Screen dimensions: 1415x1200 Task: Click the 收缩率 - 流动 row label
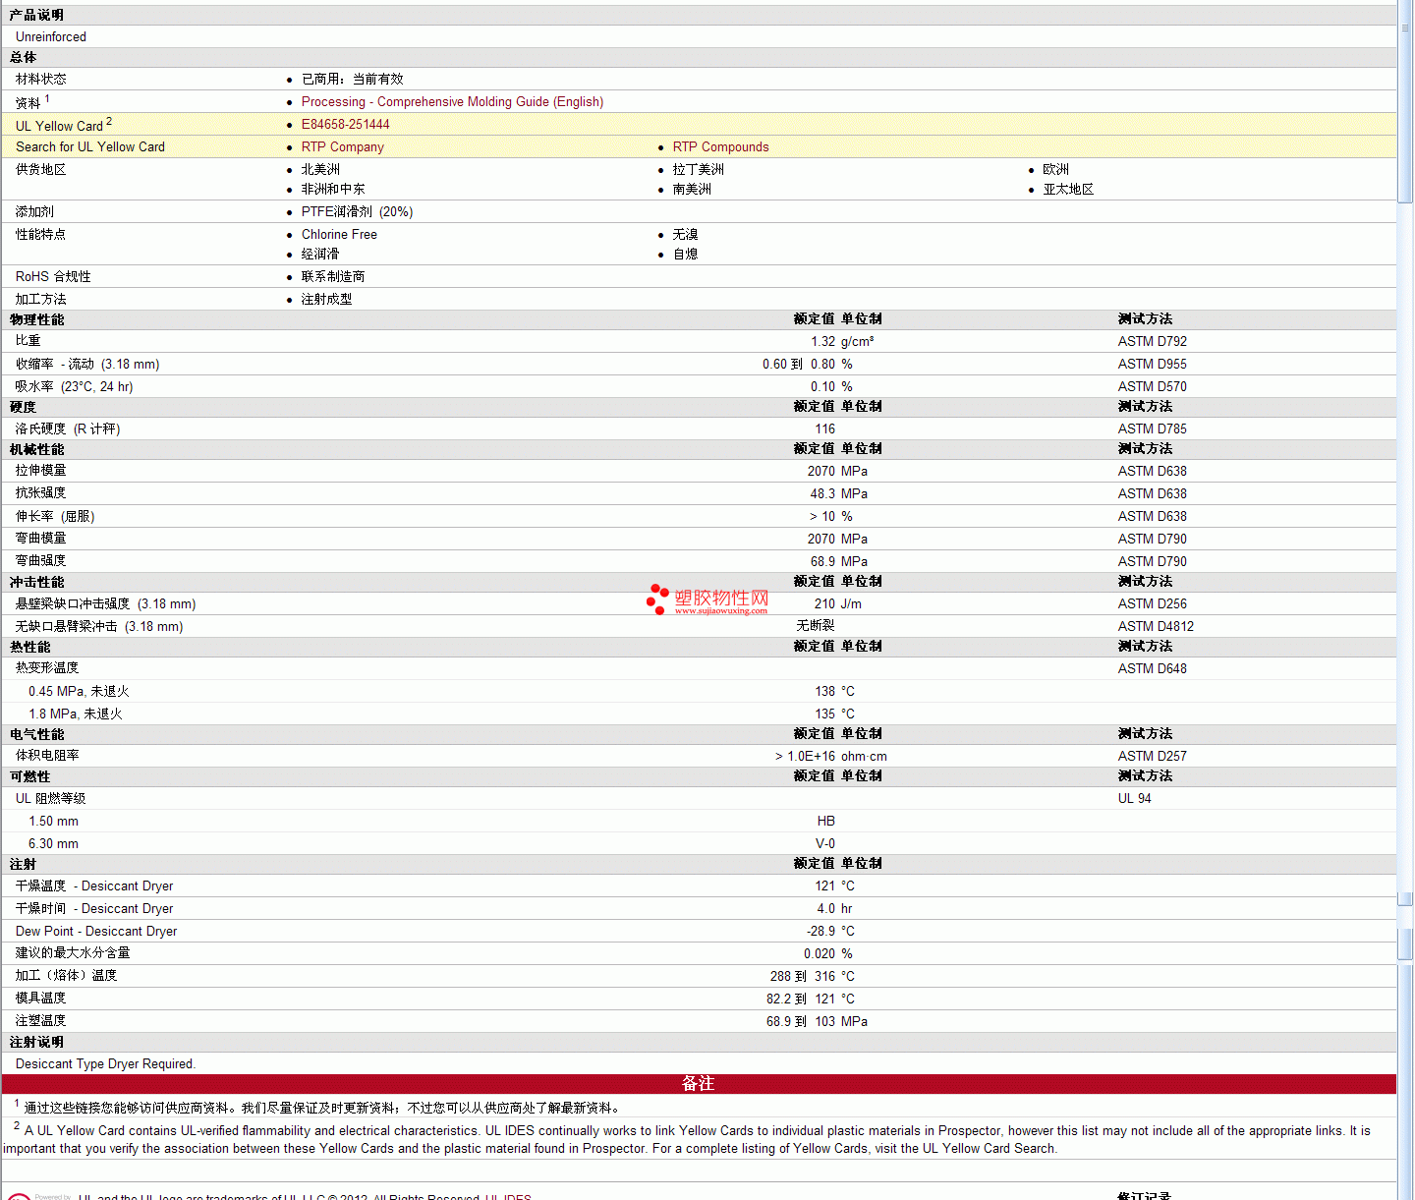pyautogui.click(x=87, y=364)
